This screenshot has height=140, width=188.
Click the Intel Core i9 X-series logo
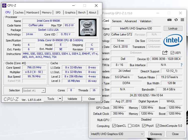87,27
